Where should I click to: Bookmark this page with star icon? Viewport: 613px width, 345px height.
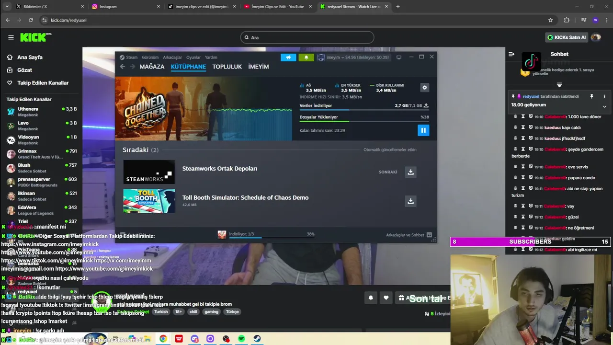pyautogui.click(x=551, y=20)
